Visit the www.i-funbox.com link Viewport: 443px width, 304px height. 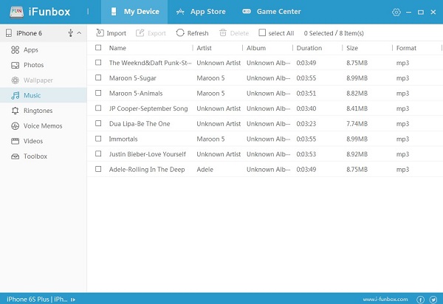[x=385, y=300]
